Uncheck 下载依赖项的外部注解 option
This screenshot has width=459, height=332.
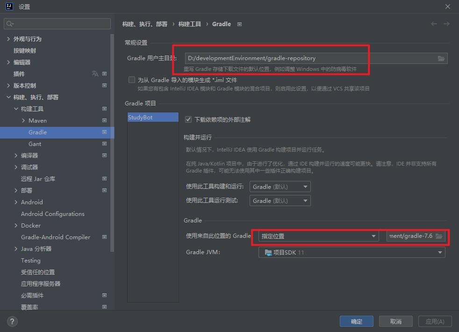pos(188,119)
